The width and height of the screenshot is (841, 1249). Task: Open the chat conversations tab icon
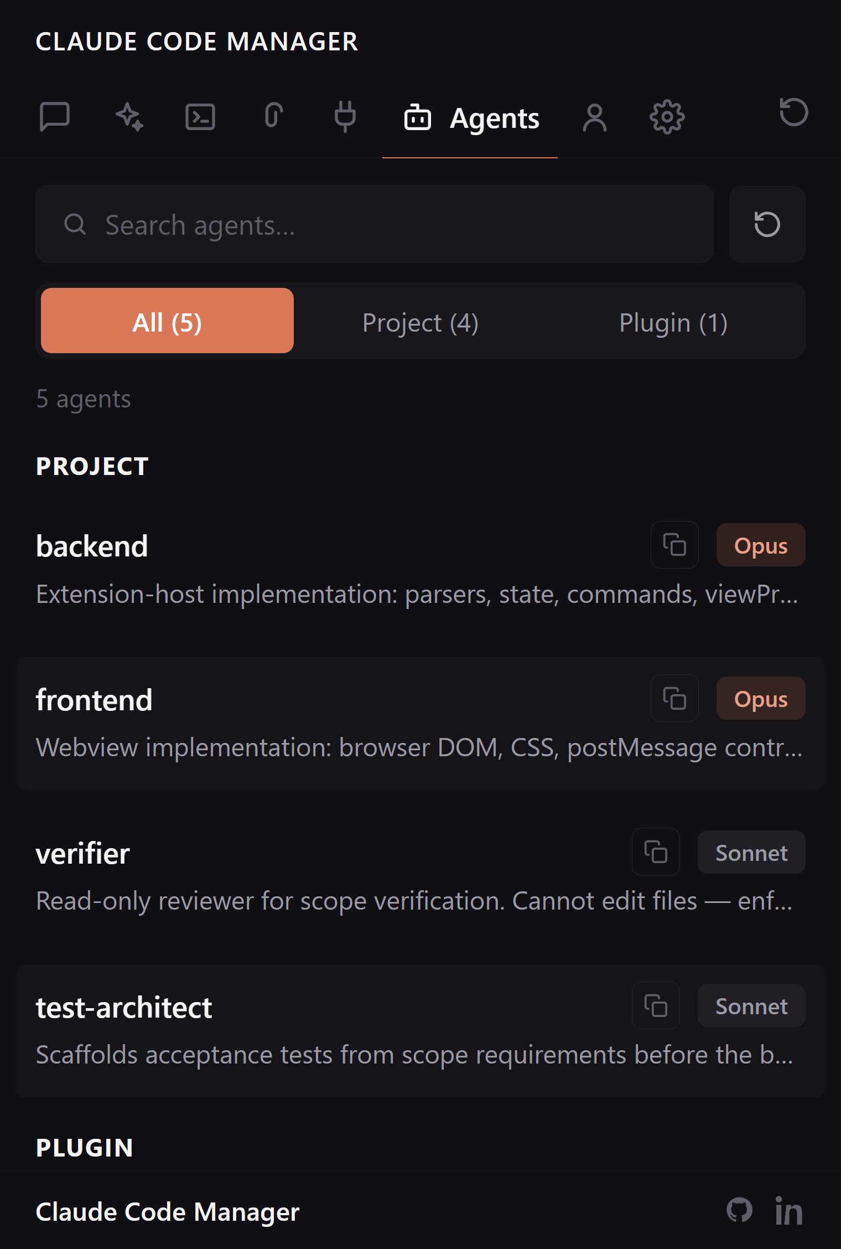pyautogui.click(x=55, y=117)
